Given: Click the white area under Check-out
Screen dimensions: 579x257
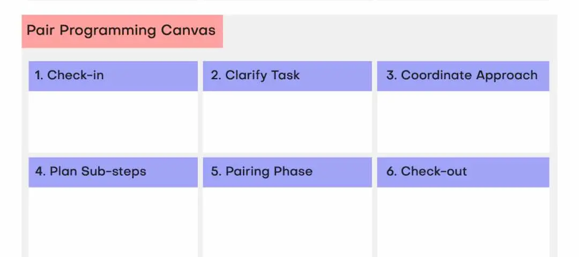Looking at the screenshot, I should 463,222.
